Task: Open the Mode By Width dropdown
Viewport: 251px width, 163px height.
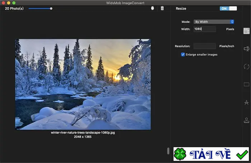Action: [x=214, y=22]
